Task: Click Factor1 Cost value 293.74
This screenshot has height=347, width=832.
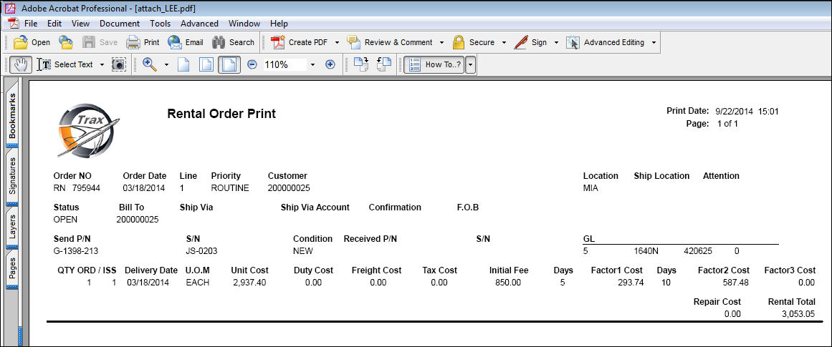Action: tap(631, 283)
